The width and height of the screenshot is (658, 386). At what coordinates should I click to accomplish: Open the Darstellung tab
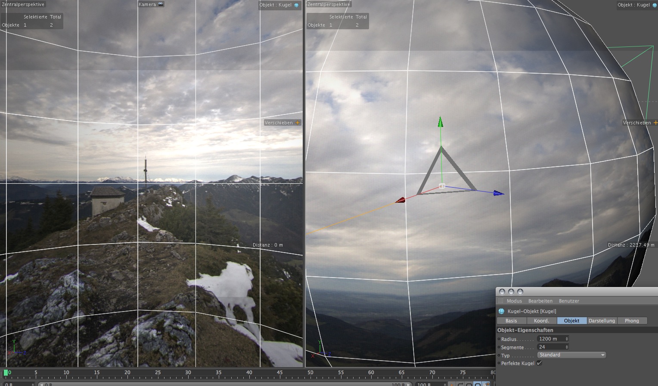tap(602, 321)
